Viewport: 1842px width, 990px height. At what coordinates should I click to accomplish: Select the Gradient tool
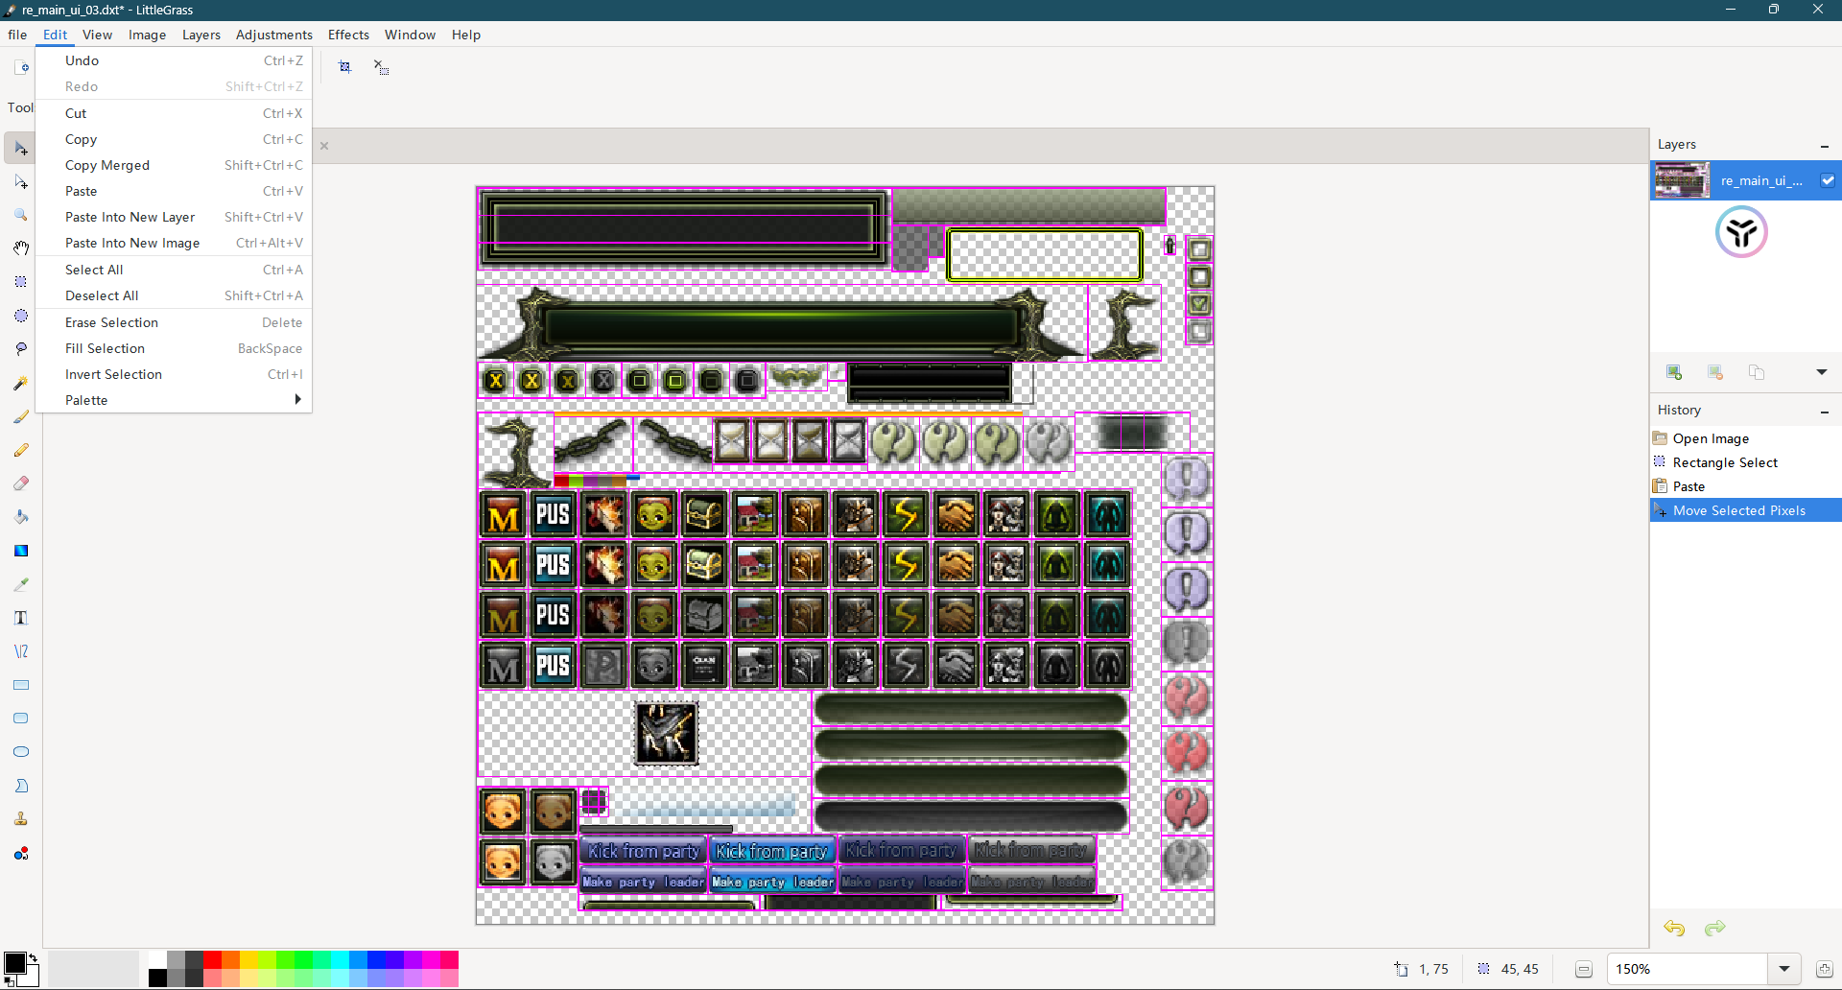[x=21, y=551]
